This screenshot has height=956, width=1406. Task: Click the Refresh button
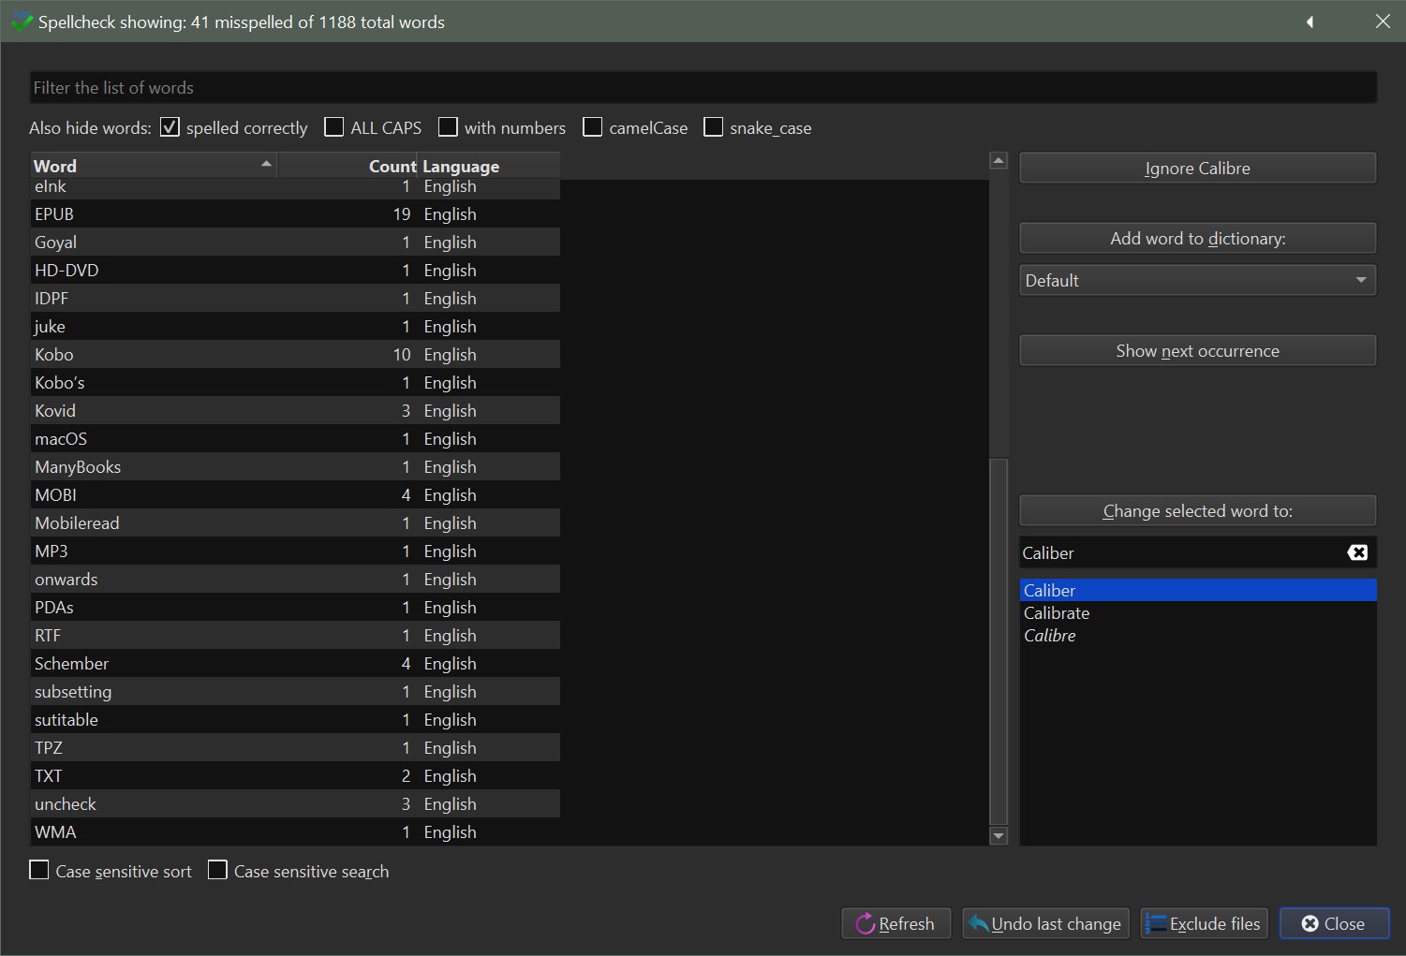[895, 924]
